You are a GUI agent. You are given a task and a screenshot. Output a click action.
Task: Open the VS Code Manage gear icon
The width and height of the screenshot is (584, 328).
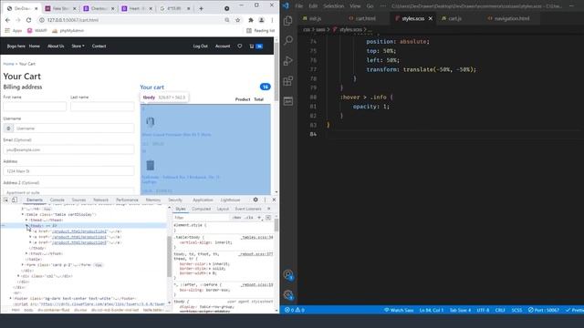click(288, 295)
